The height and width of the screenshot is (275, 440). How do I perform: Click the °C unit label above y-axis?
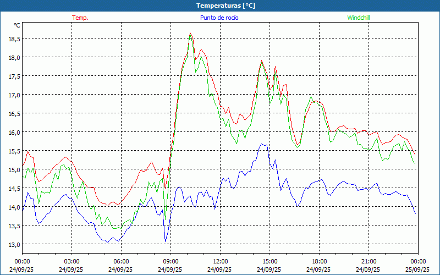point(17,25)
